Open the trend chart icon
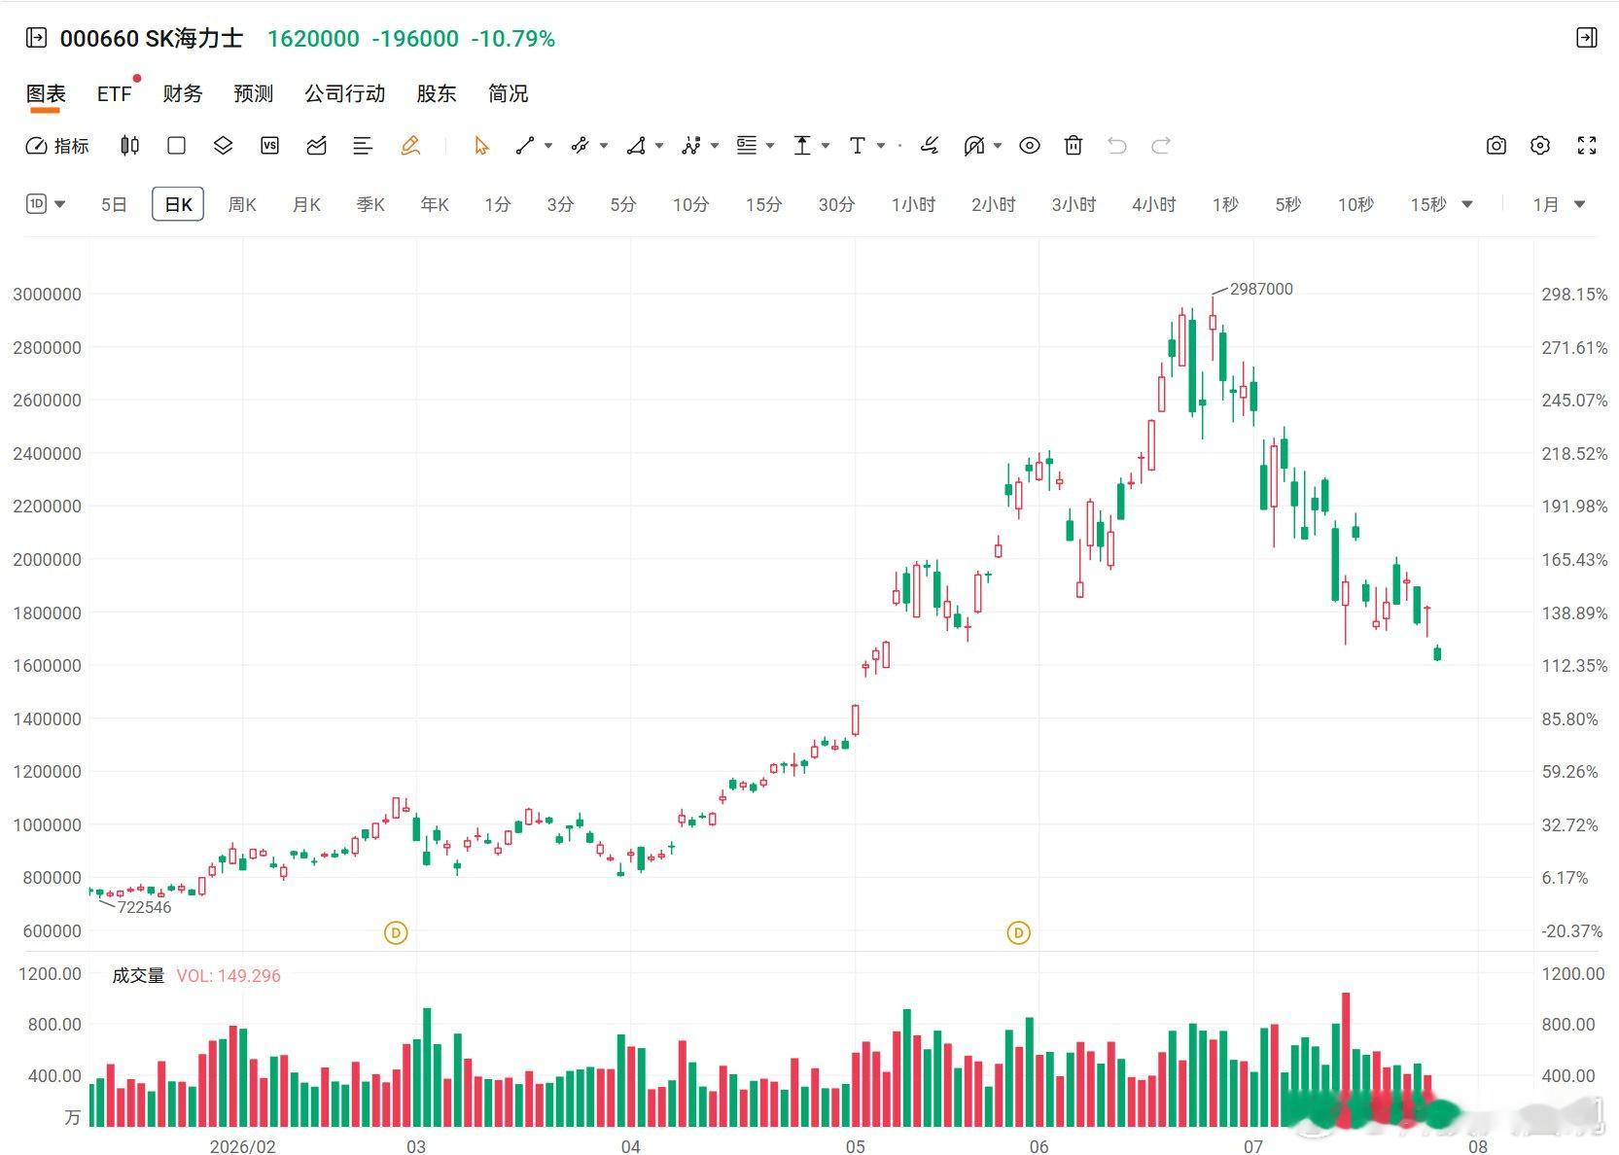 316,146
